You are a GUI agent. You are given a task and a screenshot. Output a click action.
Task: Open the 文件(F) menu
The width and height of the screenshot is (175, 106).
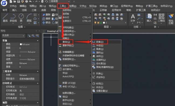(13, 6)
